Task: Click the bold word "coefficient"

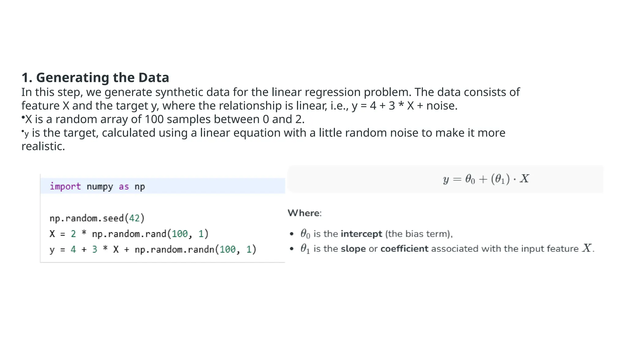Action: (404, 249)
